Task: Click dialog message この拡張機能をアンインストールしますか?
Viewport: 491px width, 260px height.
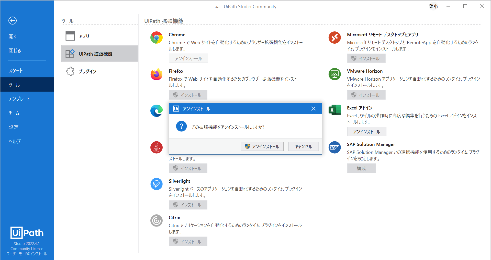Action: (x=228, y=127)
